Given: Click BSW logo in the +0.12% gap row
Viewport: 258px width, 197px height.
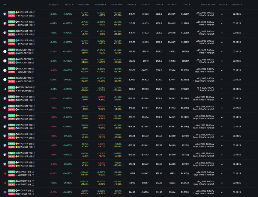Looking at the screenshot, I should (5, 23).
